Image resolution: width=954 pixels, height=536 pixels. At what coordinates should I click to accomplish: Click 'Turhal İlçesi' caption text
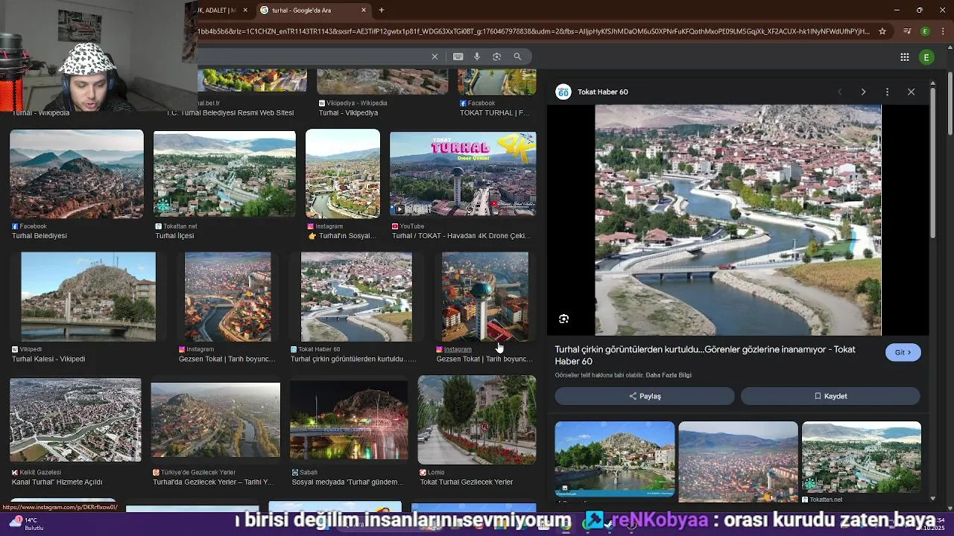[x=174, y=236]
